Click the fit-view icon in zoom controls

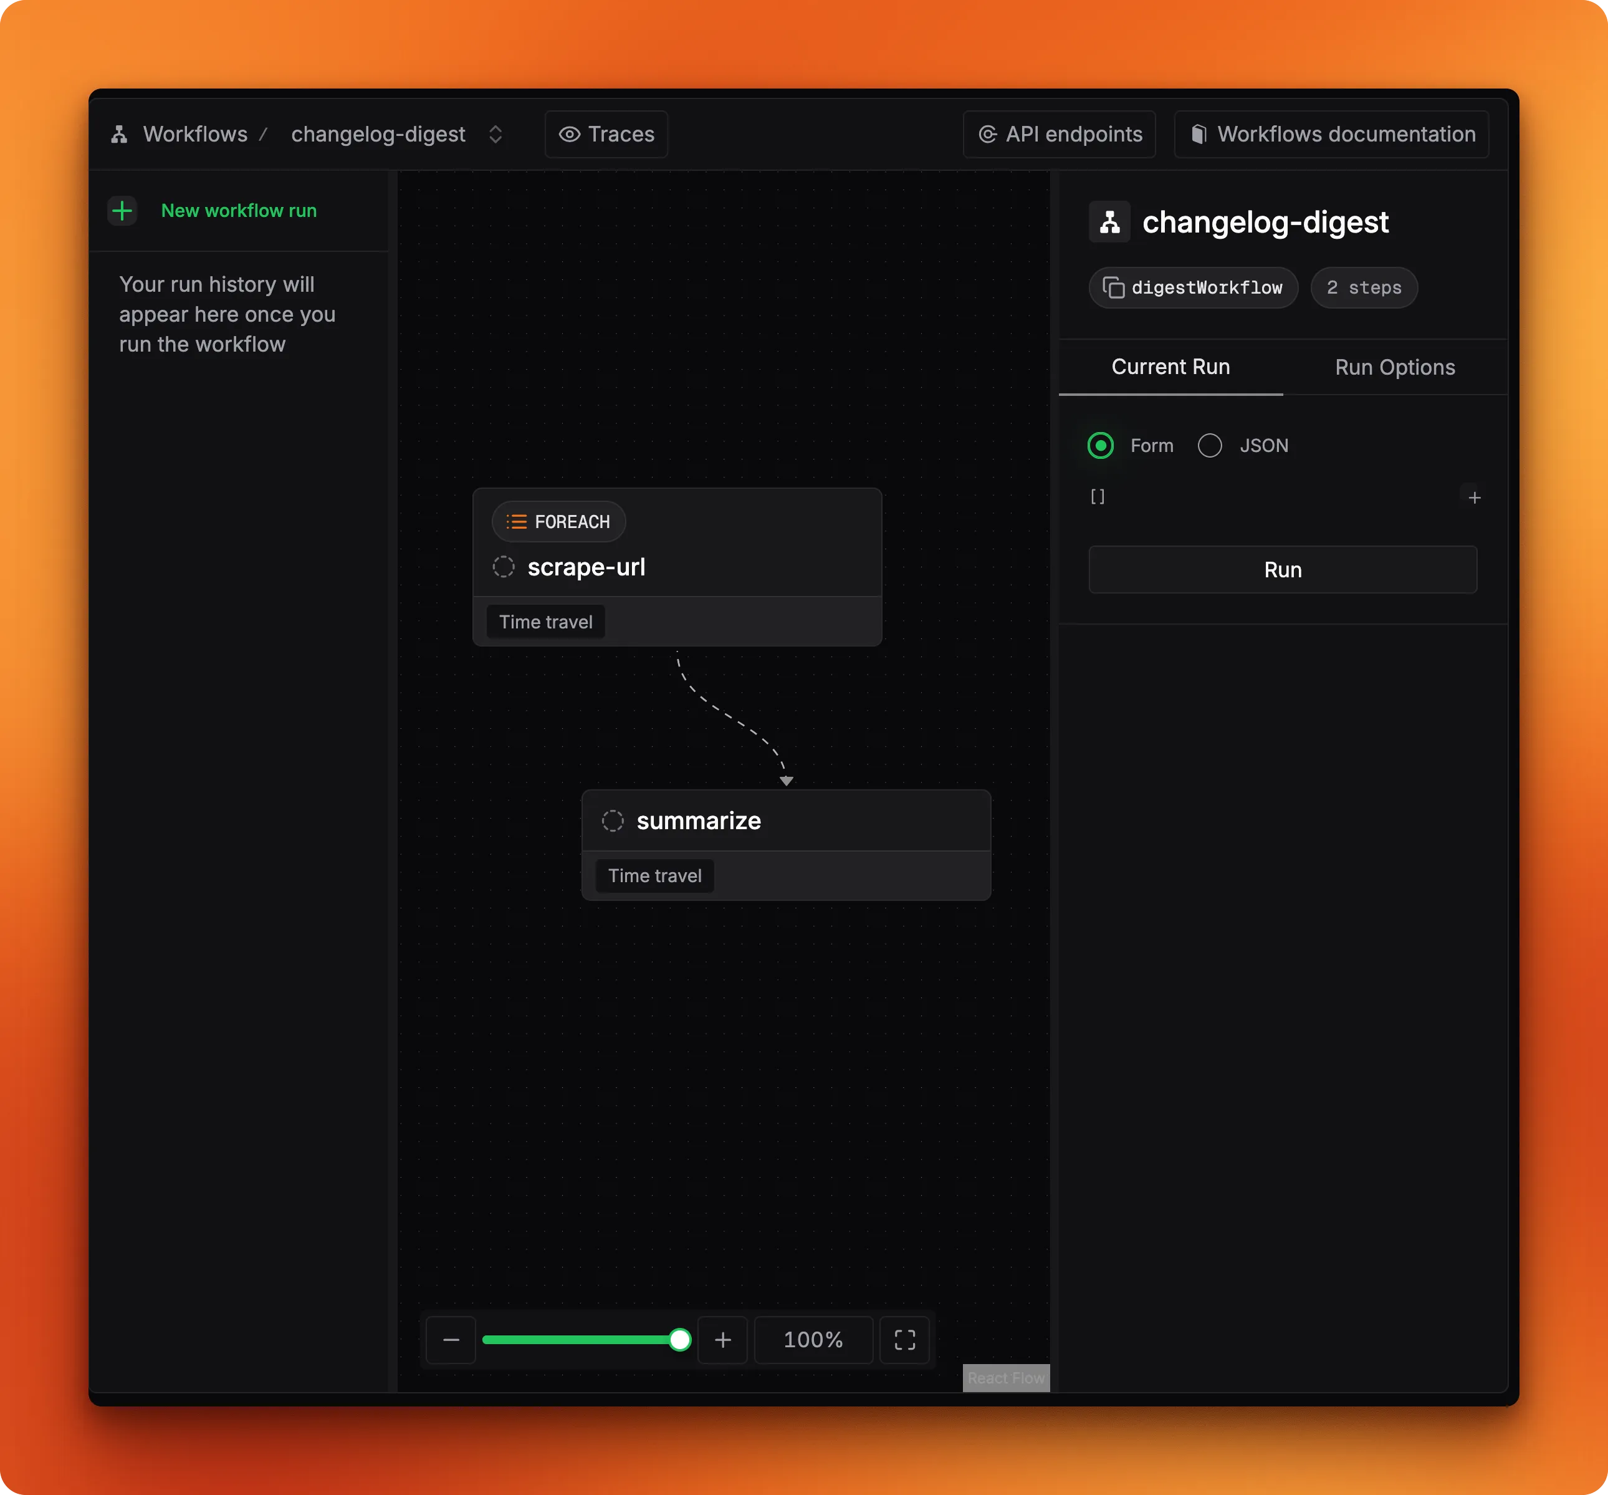[905, 1340]
